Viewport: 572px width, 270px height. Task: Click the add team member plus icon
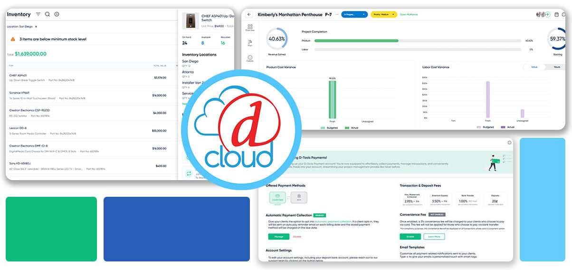click(x=548, y=14)
